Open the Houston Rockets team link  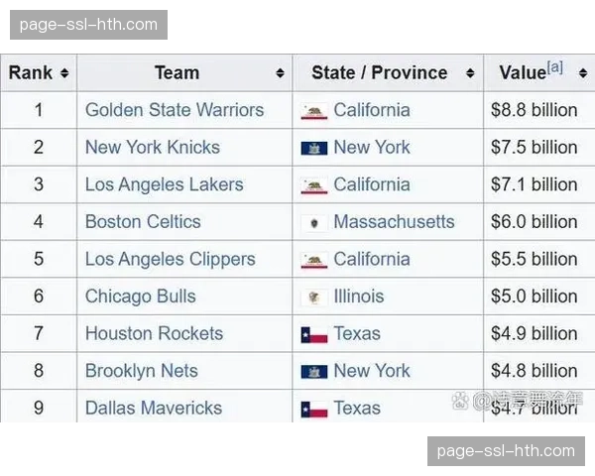154,333
